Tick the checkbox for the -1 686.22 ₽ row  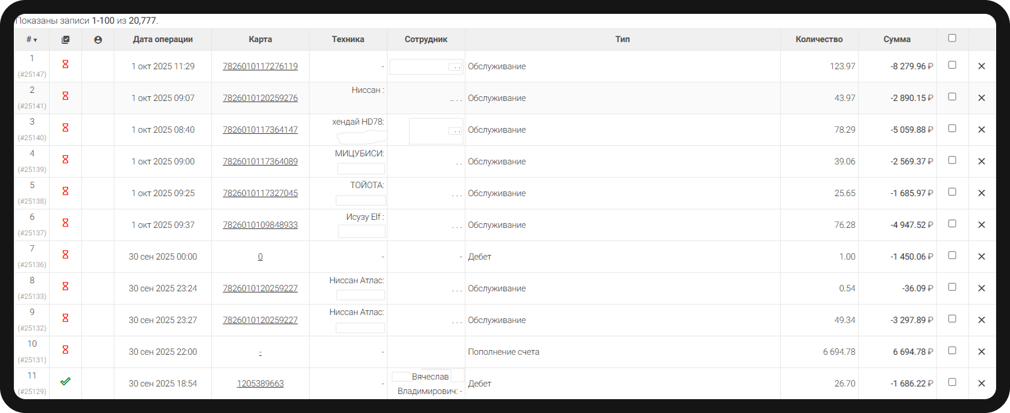(952, 382)
